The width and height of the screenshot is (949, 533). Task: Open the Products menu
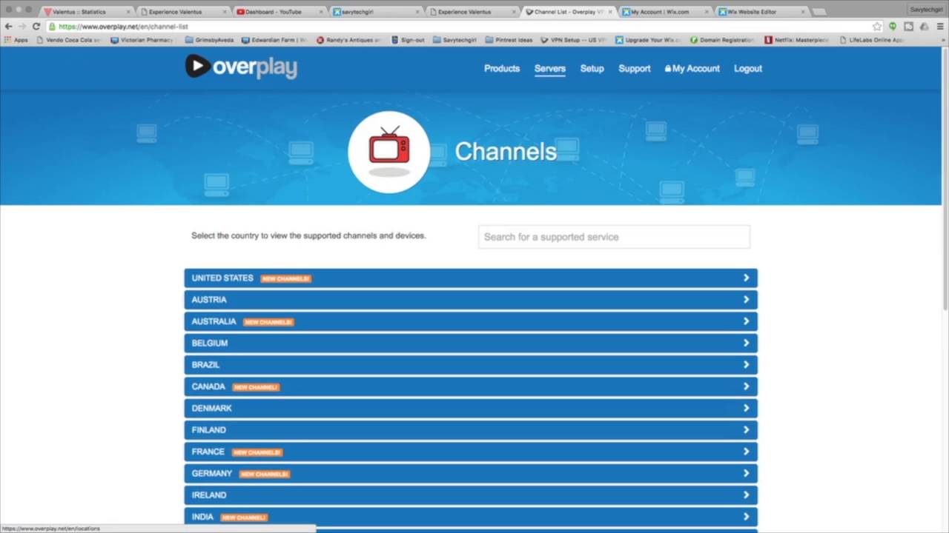point(502,68)
